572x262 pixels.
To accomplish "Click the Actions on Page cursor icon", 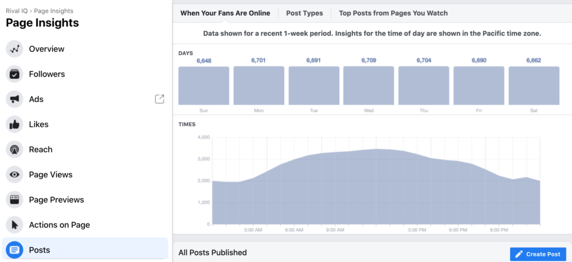I will pos(15,225).
